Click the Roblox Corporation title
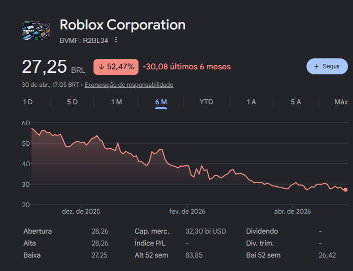The width and height of the screenshot is (353, 271). point(122,24)
